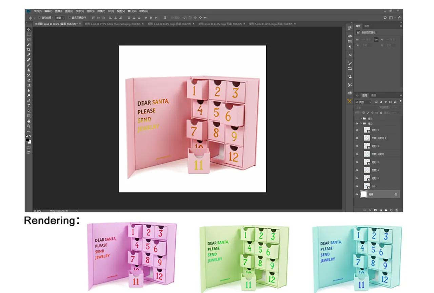Screen dimensions: 434x293
Task: Toggle visibility of layer 矩形 4
Action: pos(357,130)
